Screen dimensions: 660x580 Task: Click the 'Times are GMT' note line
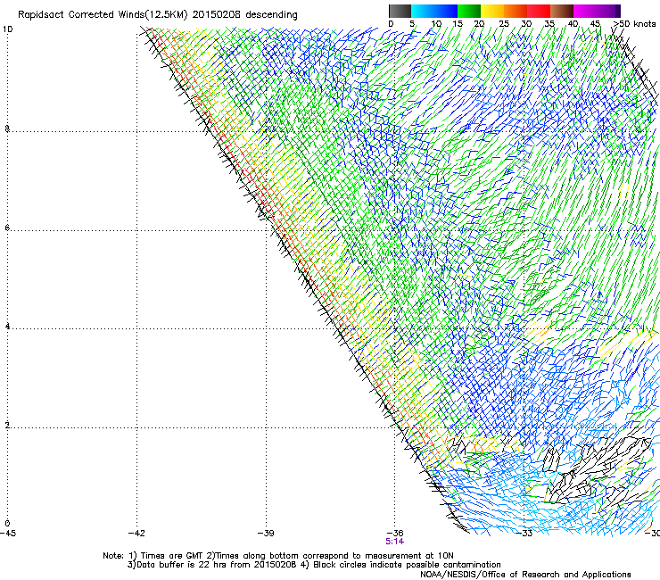pyautogui.click(x=278, y=556)
